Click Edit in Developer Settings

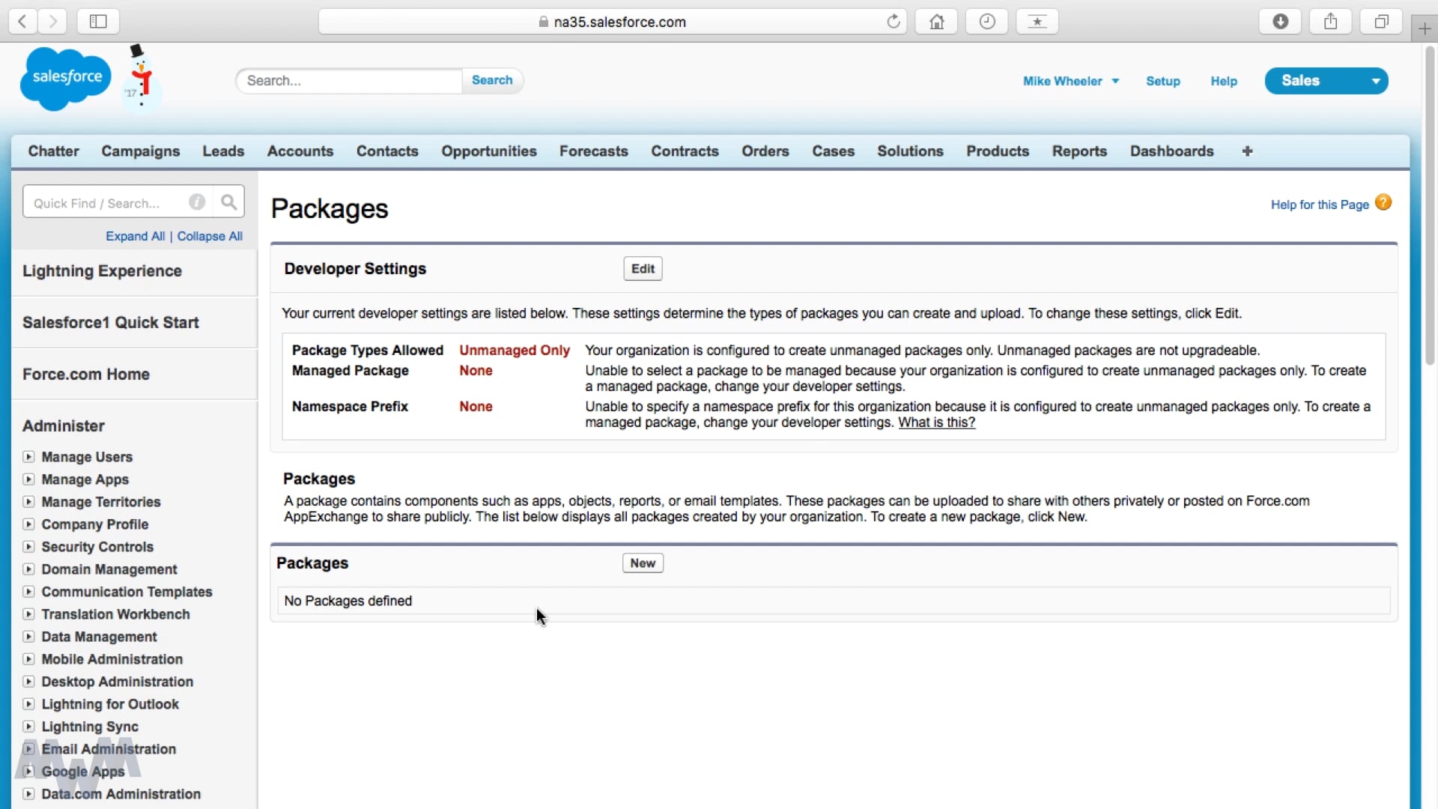coord(643,269)
